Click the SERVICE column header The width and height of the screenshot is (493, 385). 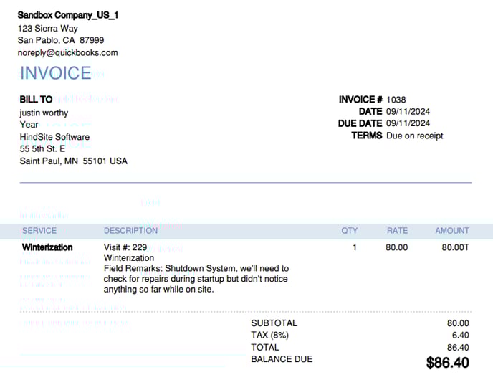[x=39, y=231]
